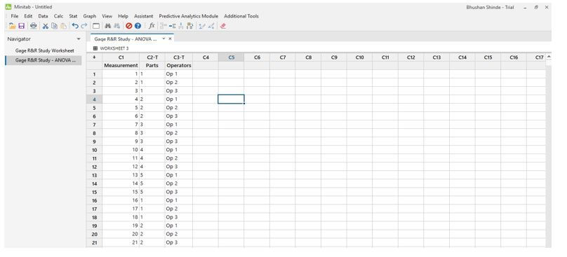Click Operators cell in row 12
The height and width of the screenshot is (257, 567).
[x=179, y=167]
